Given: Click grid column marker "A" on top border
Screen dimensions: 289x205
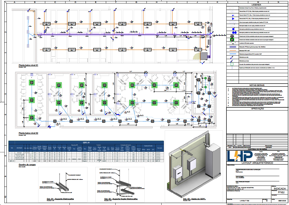Looking at the screenshot, I should click(x=15, y=2).
